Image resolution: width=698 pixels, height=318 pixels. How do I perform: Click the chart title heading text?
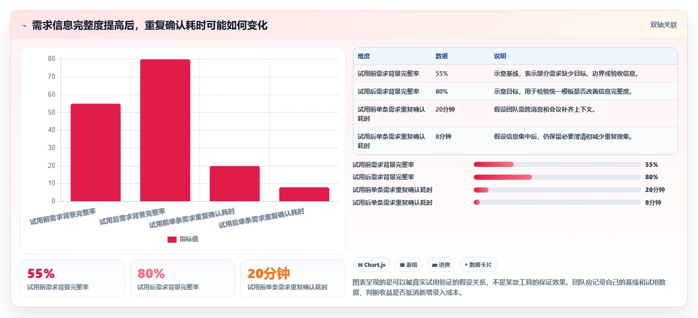[x=150, y=26]
